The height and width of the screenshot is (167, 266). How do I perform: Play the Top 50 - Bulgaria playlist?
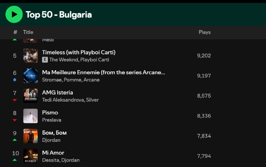[14, 15]
